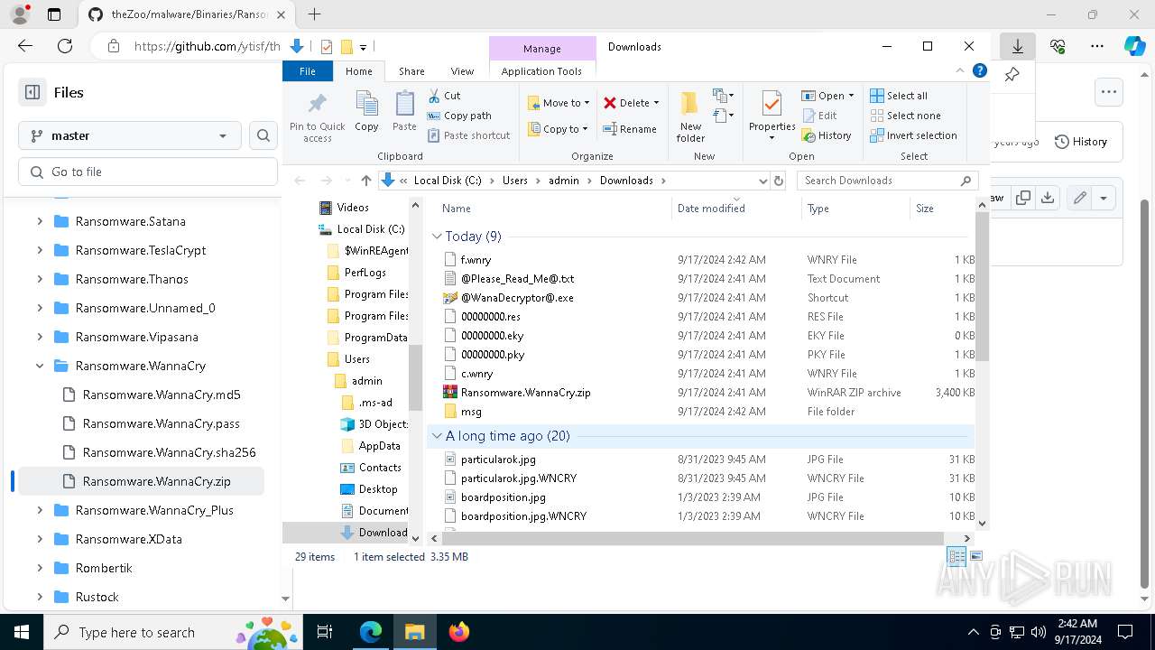Screen dimensions: 1155x650
Task: Switch to large icons view
Action: pos(975,557)
